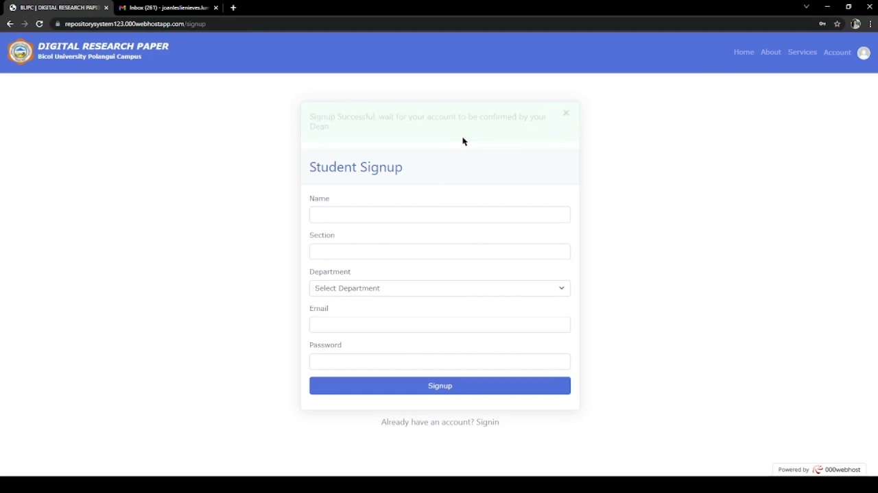
Task: Focus the Name input field
Action: pyautogui.click(x=440, y=215)
